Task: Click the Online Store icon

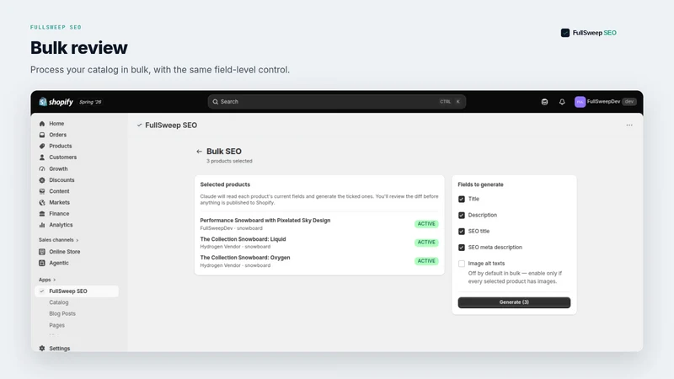Action: (x=42, y=252)
